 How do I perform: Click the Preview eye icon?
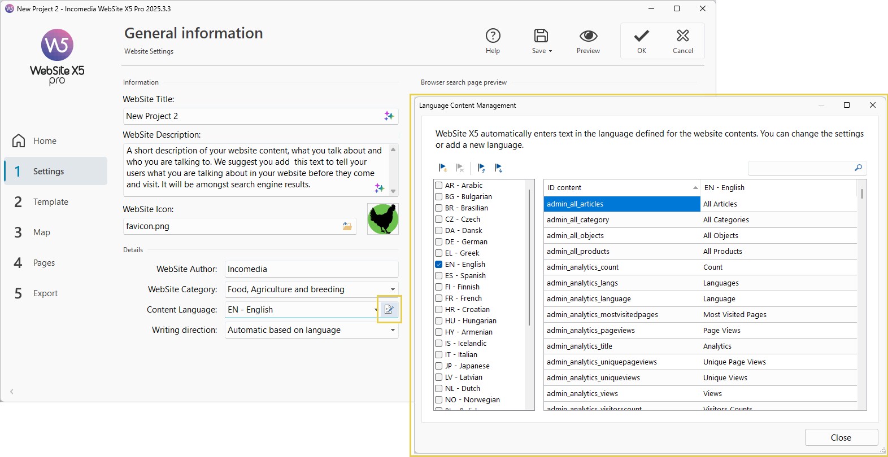(588, 36)
